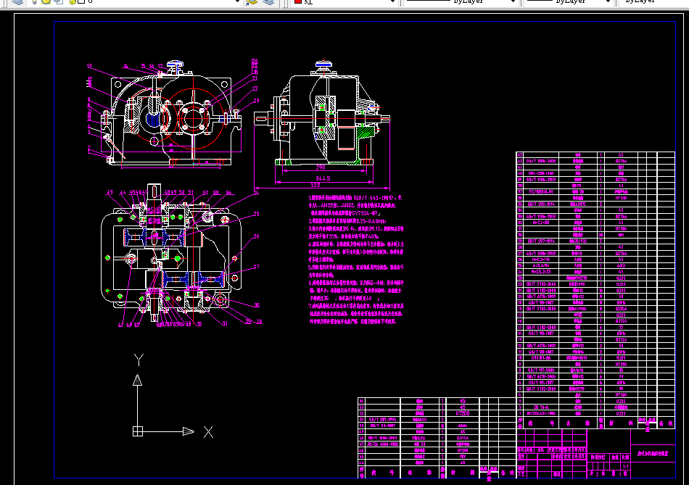This screenshot has height=485, width=689.
Task: Expand the layer list dropdown arrow
Action: (x=238, y=1)
